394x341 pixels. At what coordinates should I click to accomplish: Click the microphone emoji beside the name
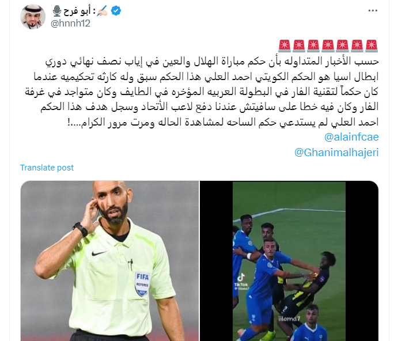coord(57,12)
